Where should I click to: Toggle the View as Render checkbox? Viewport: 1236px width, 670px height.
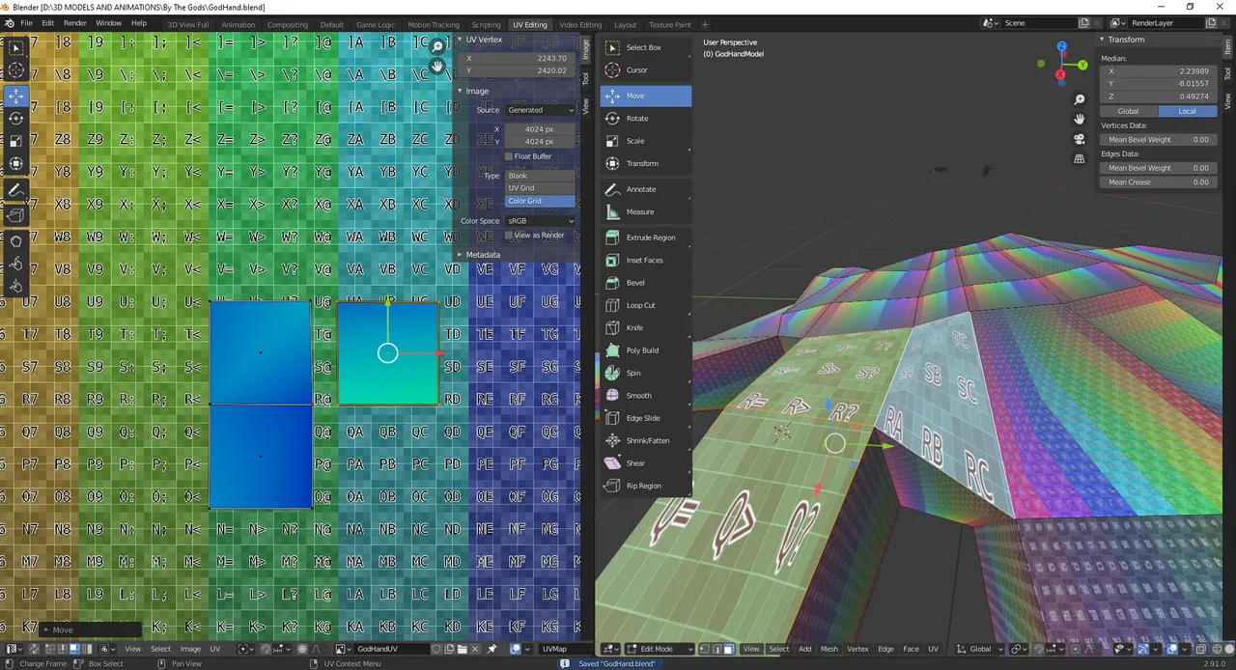509,236
